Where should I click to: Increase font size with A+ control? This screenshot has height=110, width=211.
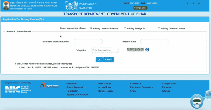pyautogui.click(x=199, y=3)
